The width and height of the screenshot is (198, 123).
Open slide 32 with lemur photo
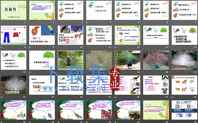pos(99,110)
